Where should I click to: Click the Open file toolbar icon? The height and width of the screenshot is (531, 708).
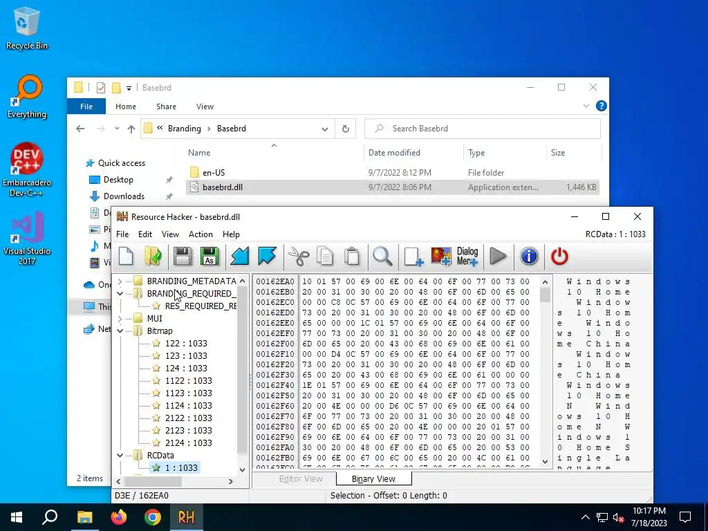[153, 256]
